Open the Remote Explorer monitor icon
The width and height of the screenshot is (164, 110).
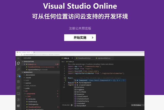coord(18,94)
